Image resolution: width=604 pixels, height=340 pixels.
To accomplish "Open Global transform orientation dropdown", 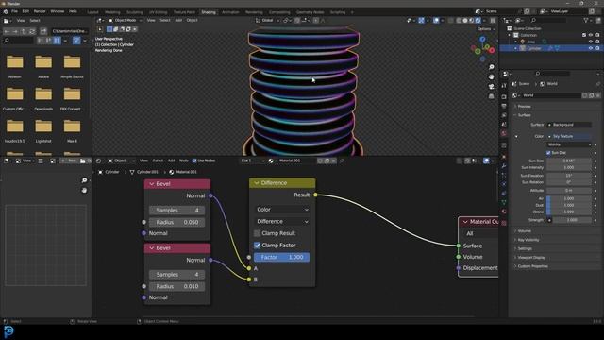I will tap(268, 20).
